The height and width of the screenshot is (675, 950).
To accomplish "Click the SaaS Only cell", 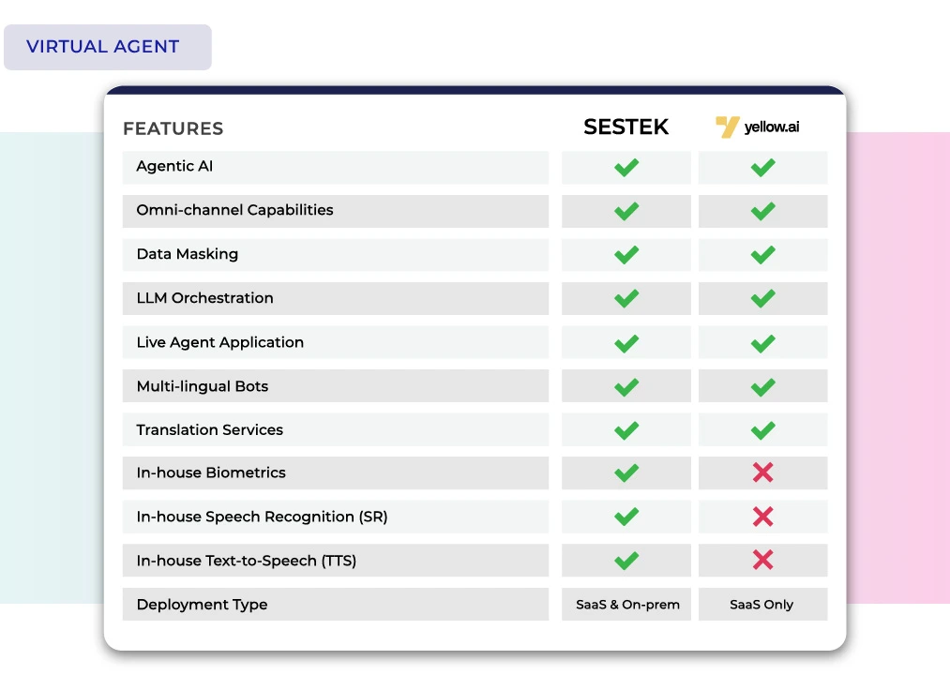I will click(762, 604).
